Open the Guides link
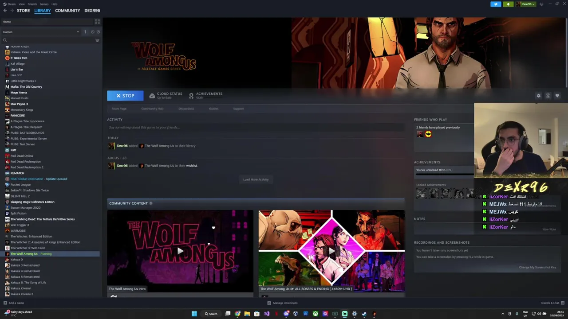 point(213,109)
